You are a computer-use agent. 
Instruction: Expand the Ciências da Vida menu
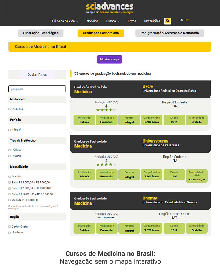[65, 21]
